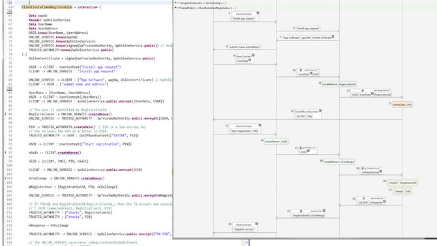Select the createNonce RegistrationId action box
Image resolution: width=437 pixels, height=246 pixels.
[x=339, y=84]
